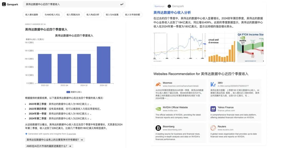Click the shield icon beside Generated with sparks
Screen dimensions: 290x148
point(26,134)
